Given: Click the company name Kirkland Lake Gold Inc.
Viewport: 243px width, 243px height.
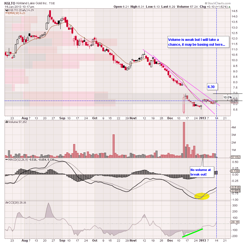Looking at the screenshot, I should click(32, 3).
